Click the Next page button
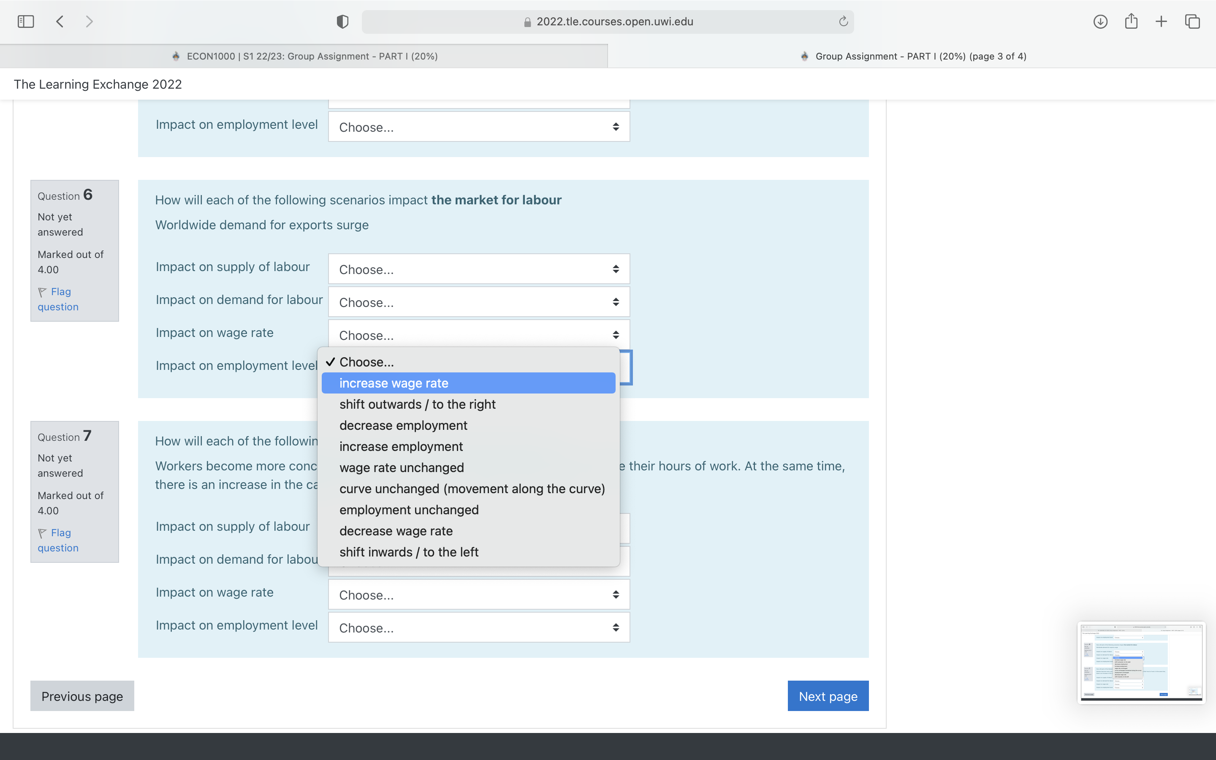This screenshot has height=760, width=1216. (828, 696)
